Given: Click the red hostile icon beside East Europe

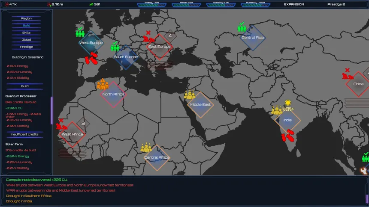Looking at the screenshot, I should (148, 37).
